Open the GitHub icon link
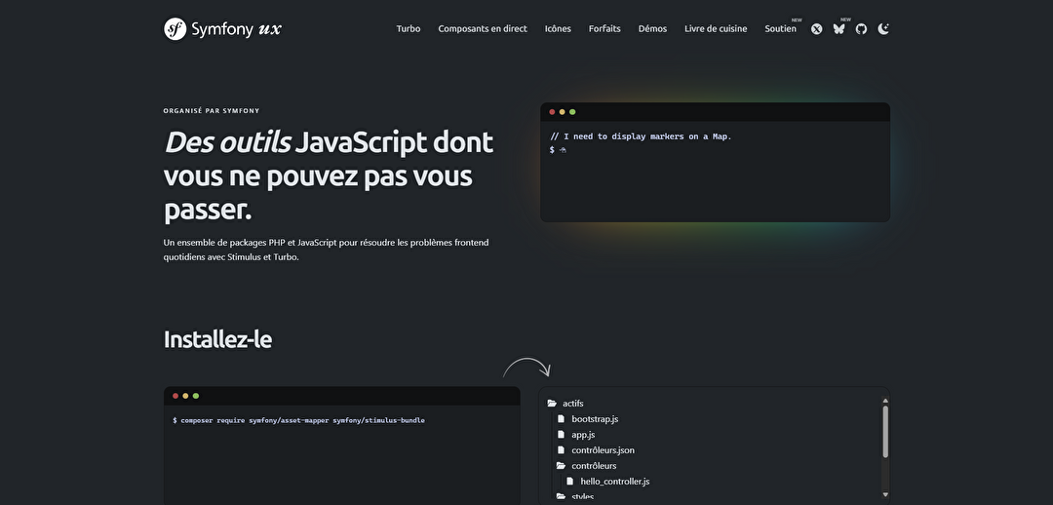This screenshot has width=1053, height=505. (x=861, y=29)
